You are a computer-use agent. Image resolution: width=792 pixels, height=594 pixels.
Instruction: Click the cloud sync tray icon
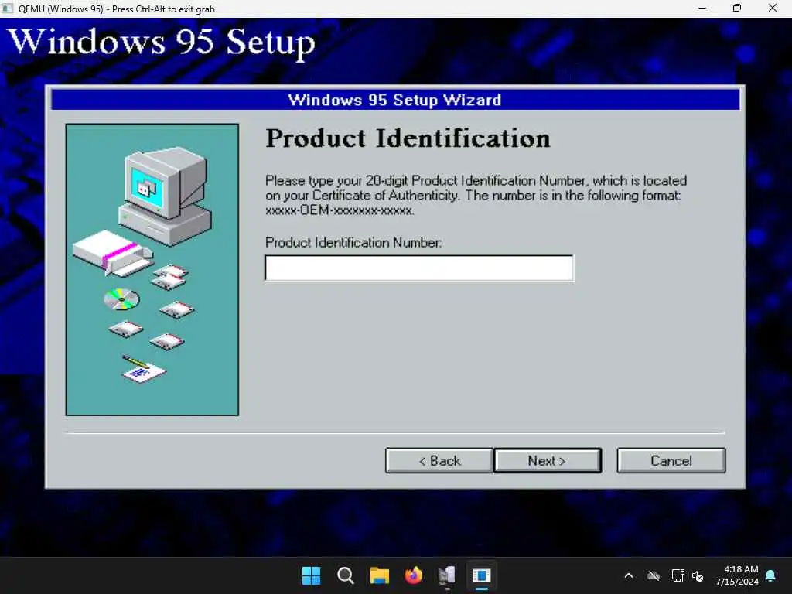pyautogui.click(x=654, y=575)
